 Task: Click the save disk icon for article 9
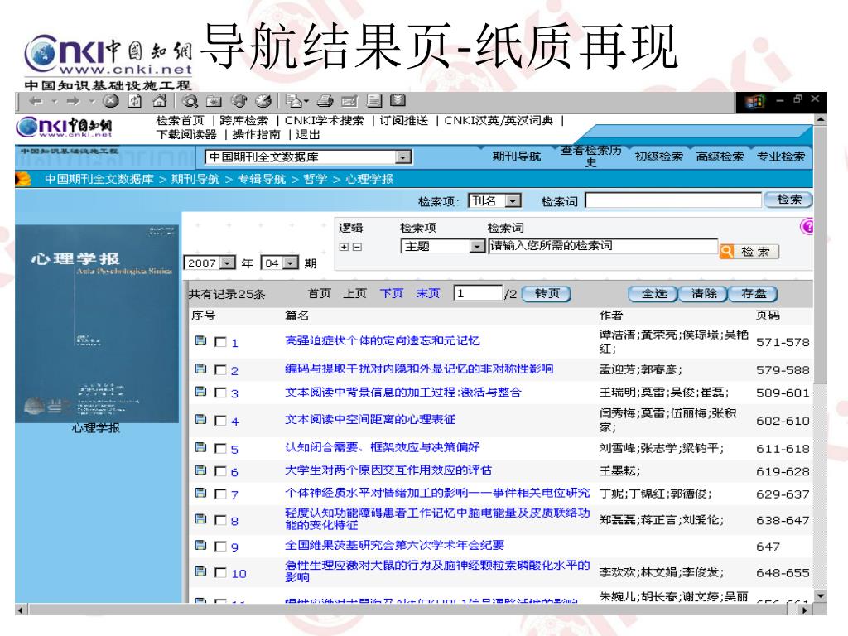(x=200, y=545)
